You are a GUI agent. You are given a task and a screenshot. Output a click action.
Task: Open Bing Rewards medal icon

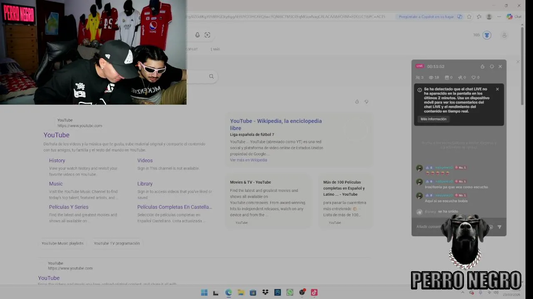[x=487, y=35]
